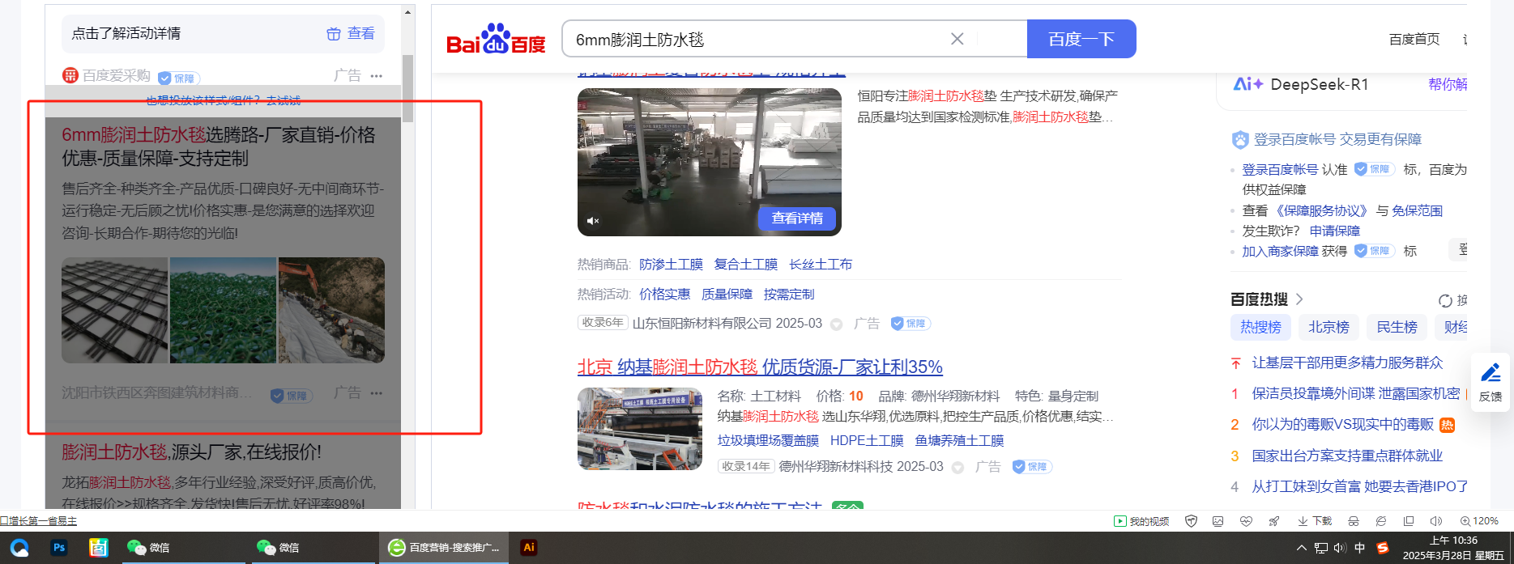Expand the arrow after 德州华翔新材料科技 2025-03
Image resolution: width=1514 pixels, height=564 pixels.
tap(957, 468)
